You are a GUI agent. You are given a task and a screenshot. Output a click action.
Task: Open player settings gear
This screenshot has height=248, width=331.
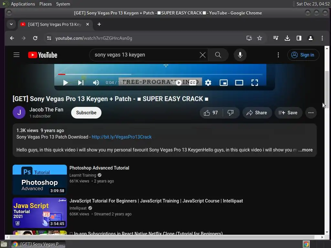tap(208, 83)
